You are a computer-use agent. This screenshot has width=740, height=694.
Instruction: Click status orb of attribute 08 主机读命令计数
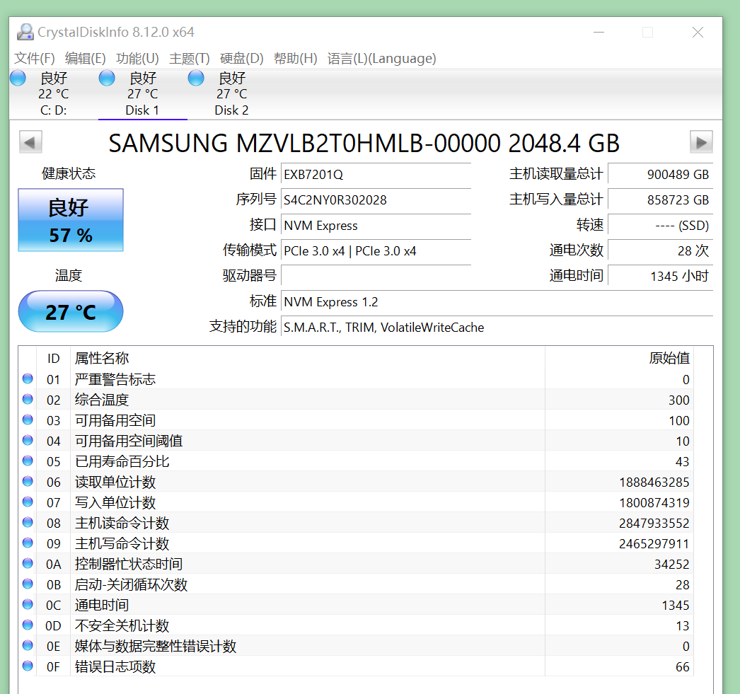[x=28, y=522]
